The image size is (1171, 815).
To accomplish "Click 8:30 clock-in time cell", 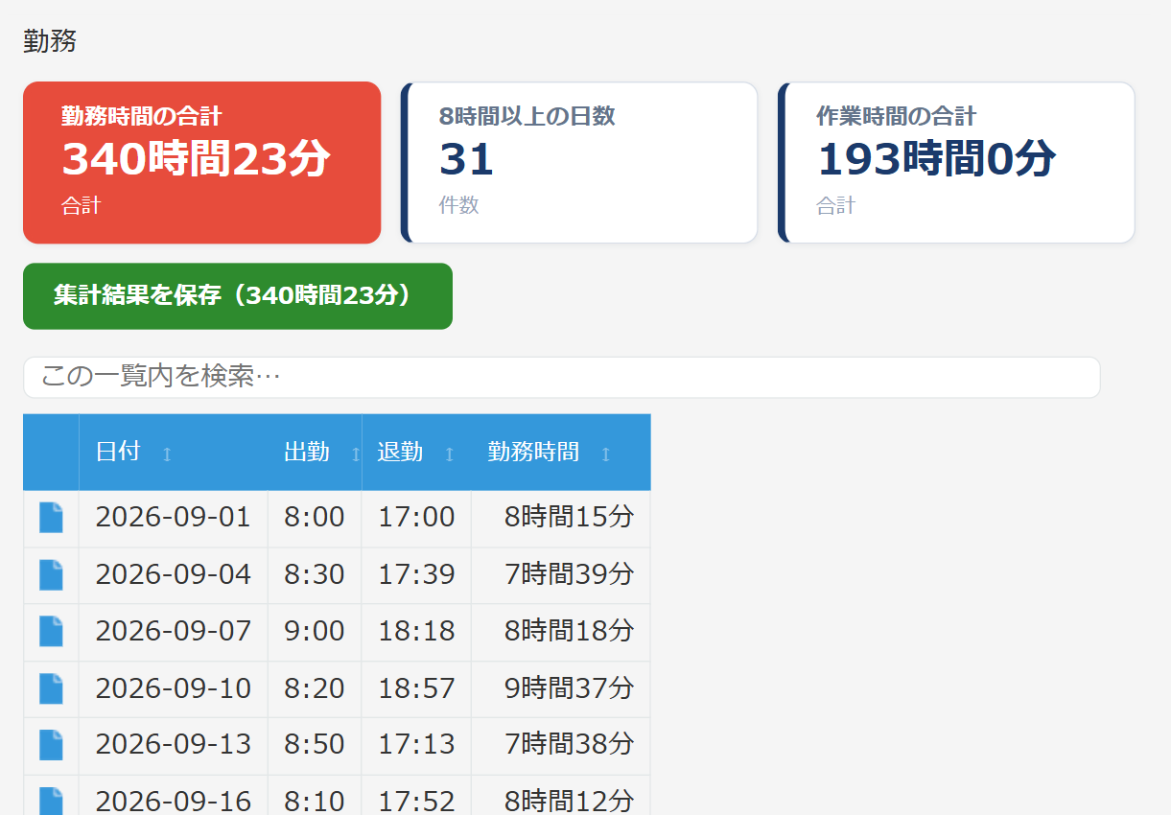I will [315, 574].
